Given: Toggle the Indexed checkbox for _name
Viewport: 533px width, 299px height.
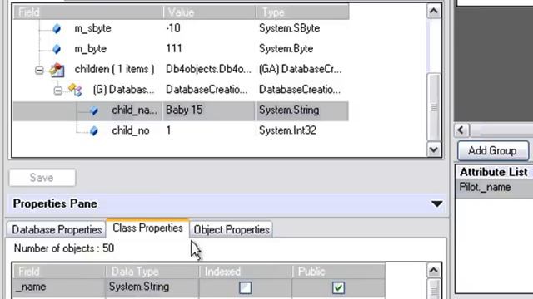Looking at the screenshot, I should pos(245,288).
